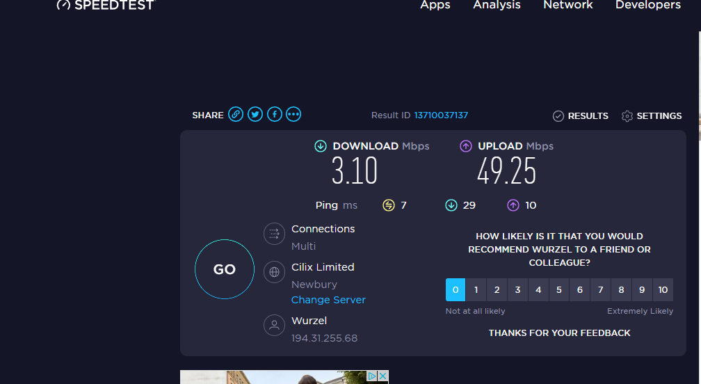Image resolution: width=701 pixels, height=384 pixels.
Task: Click the Wurzel user profile icon
Action: pyautogui.click(x=274, y=325)
